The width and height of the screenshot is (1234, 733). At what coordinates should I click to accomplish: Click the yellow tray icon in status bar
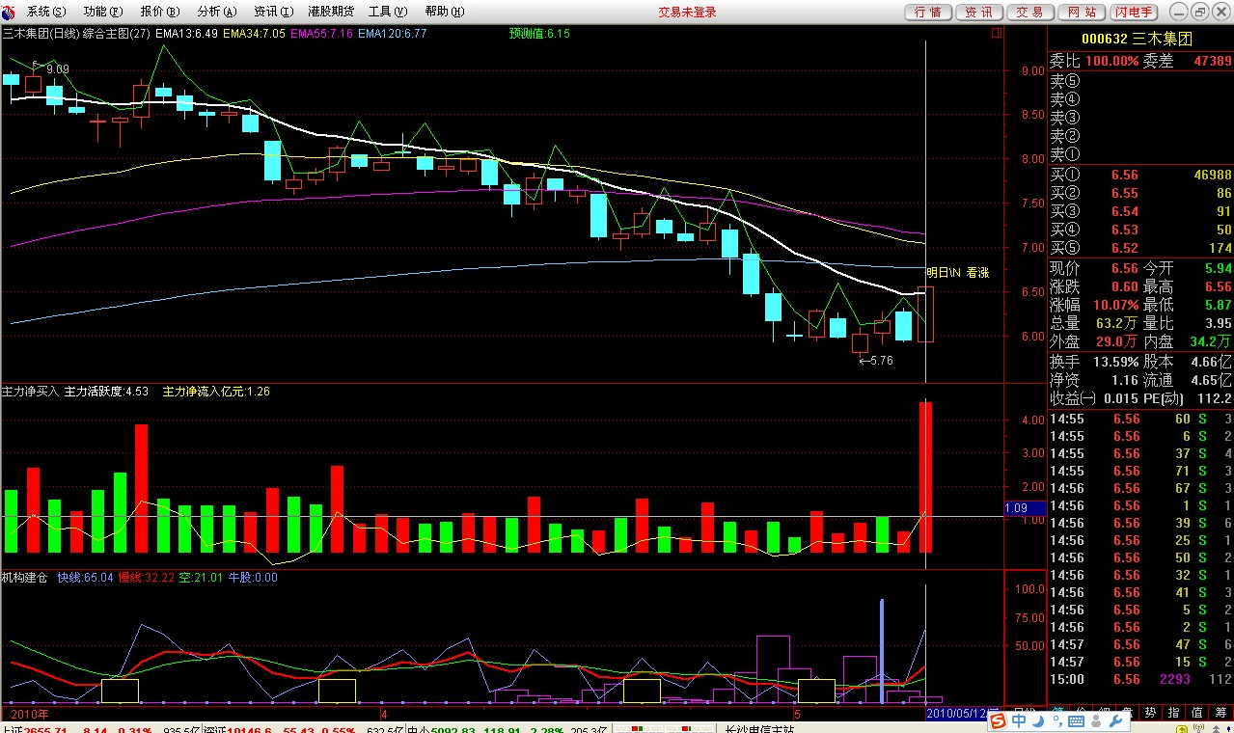click(1183, 728)
